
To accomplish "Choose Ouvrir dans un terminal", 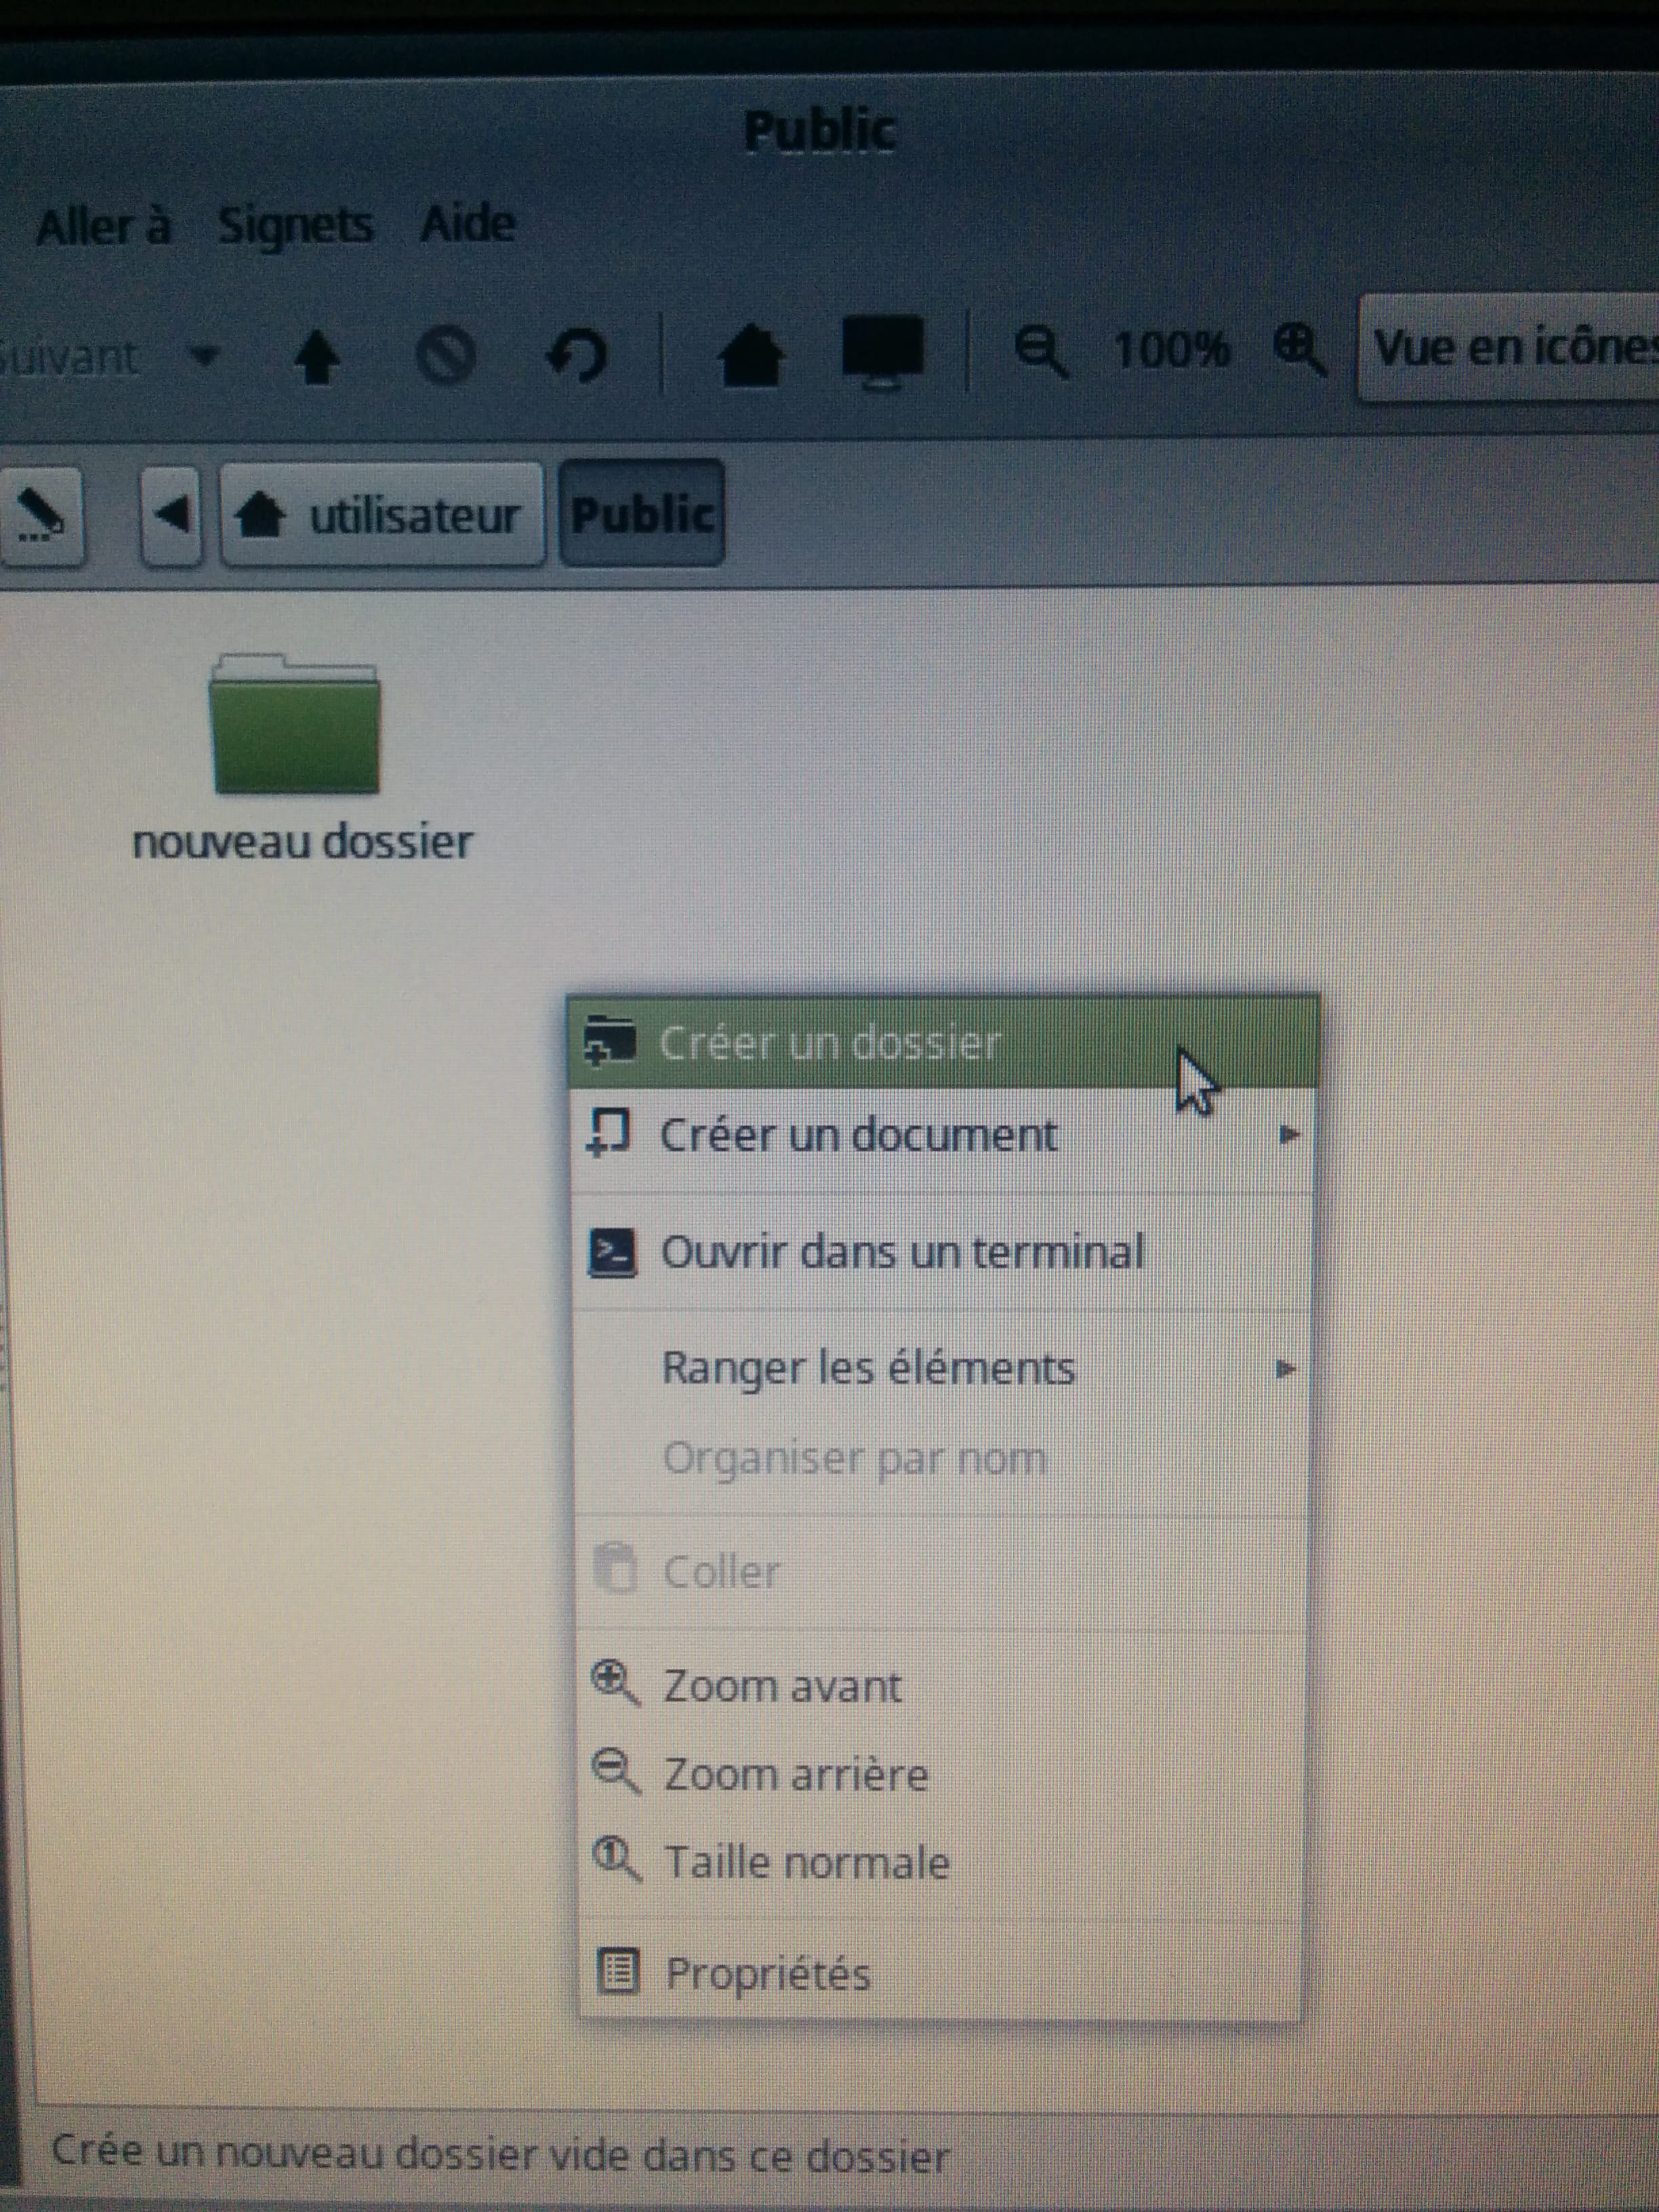I will (x=902, y=1252).
